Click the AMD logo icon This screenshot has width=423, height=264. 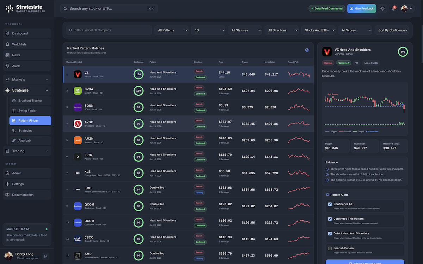(x=78, y=255)
